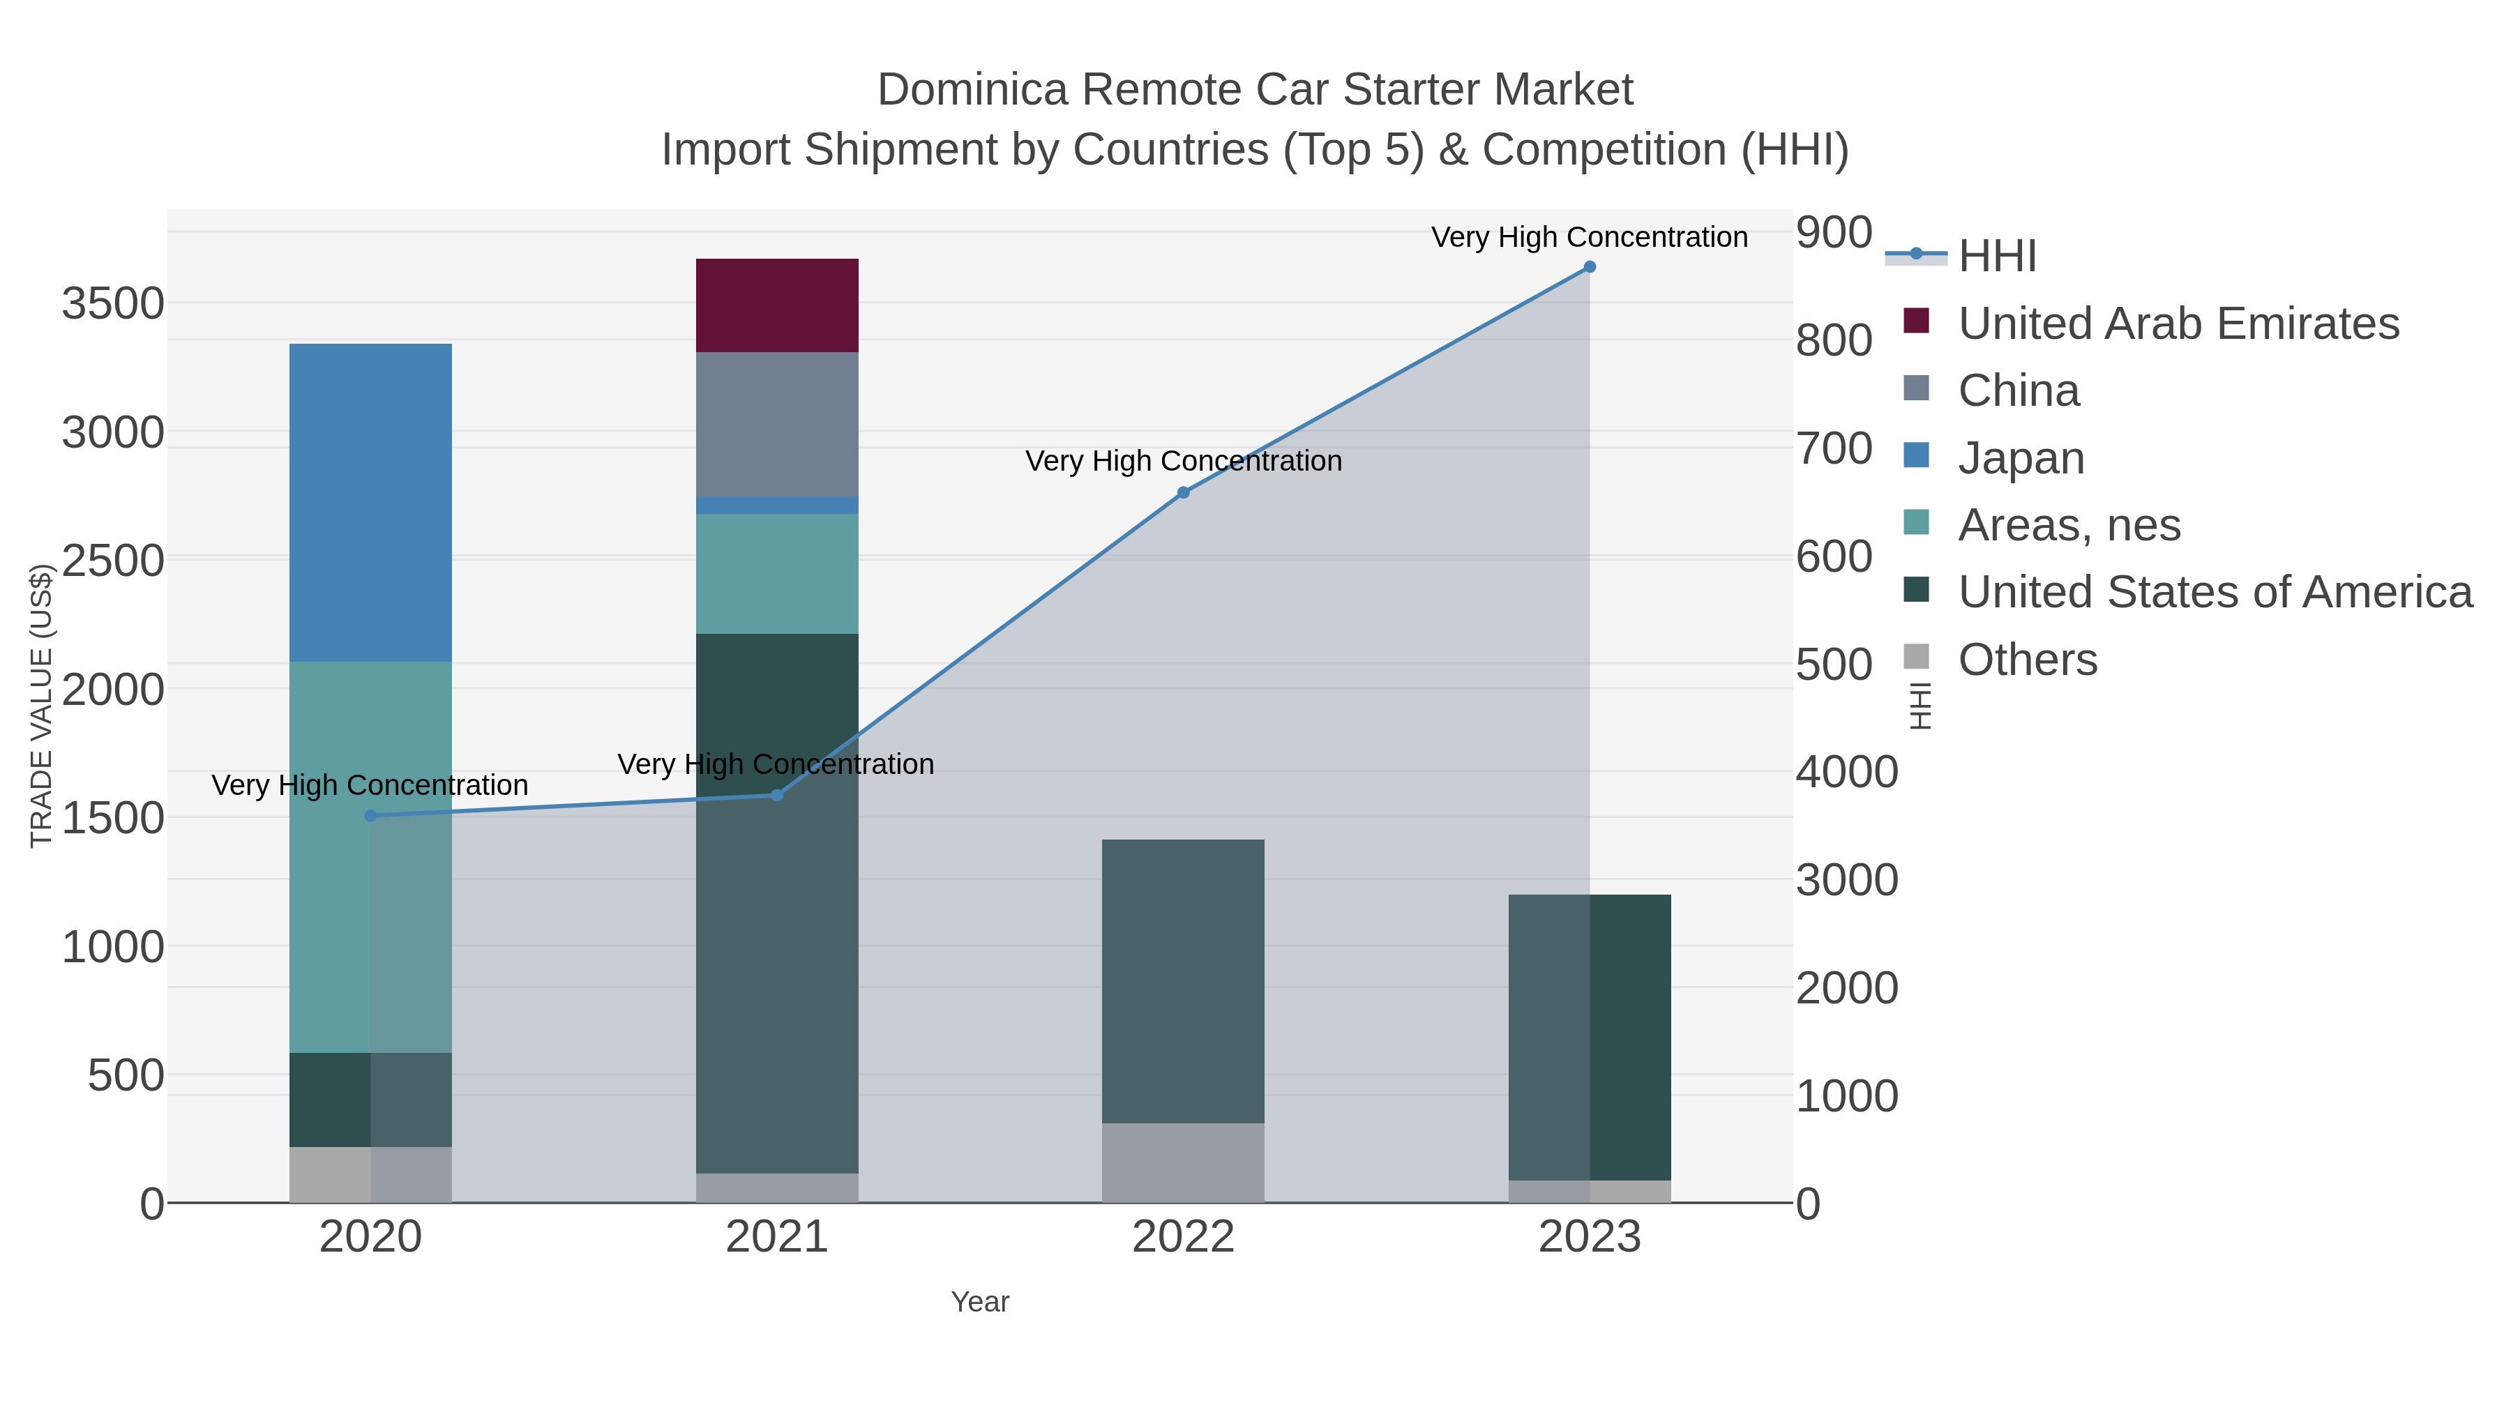Click the Japan blue legend swatch
The height and width of the screenshot is (1412, 2511).
[x=1917, y=455]
